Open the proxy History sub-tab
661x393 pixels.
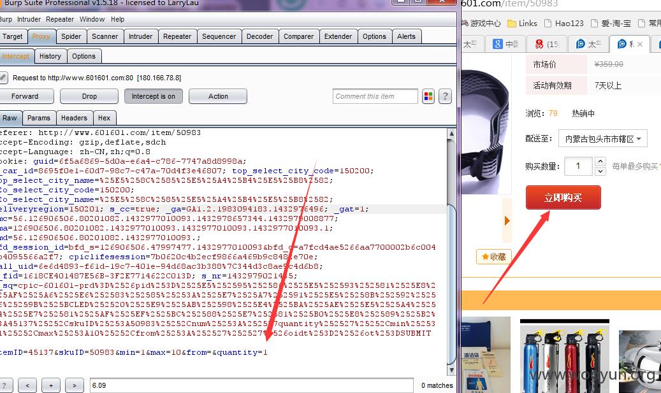tap(50, 57)
